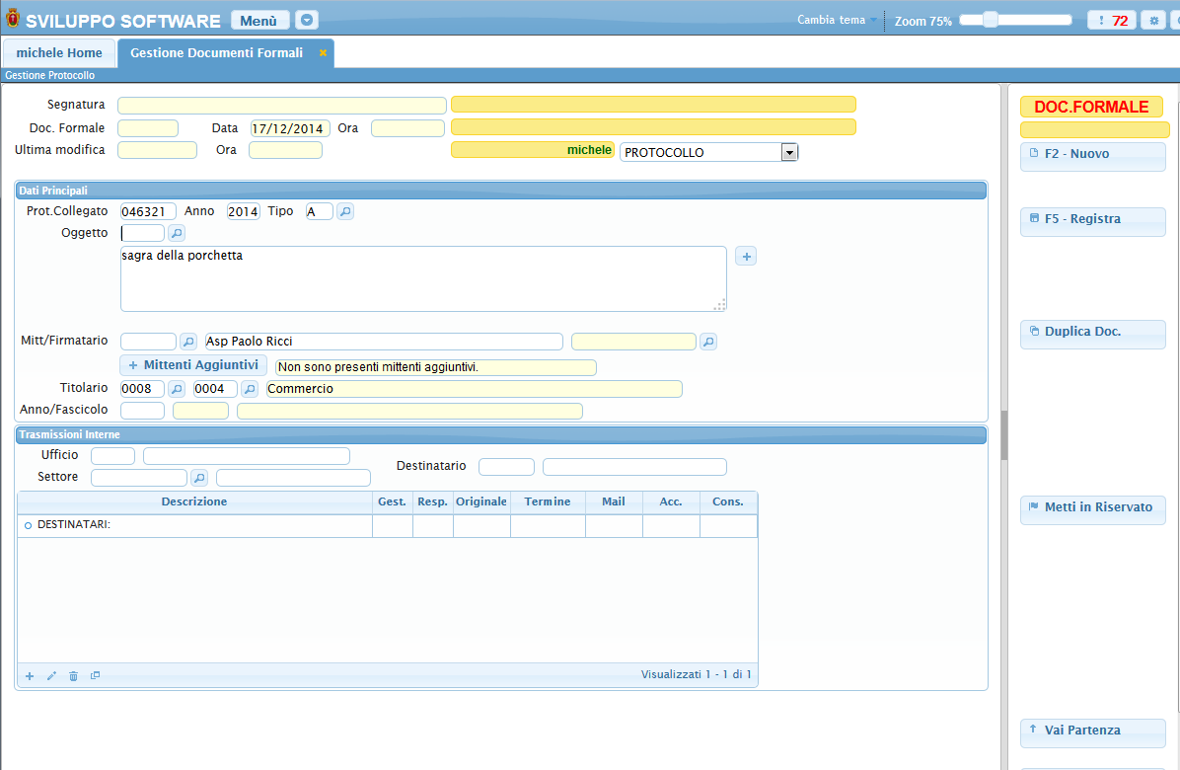Click the Zoom slider handle
Viewport: 1180px width, 770px height.
click(x=990, y=20)
